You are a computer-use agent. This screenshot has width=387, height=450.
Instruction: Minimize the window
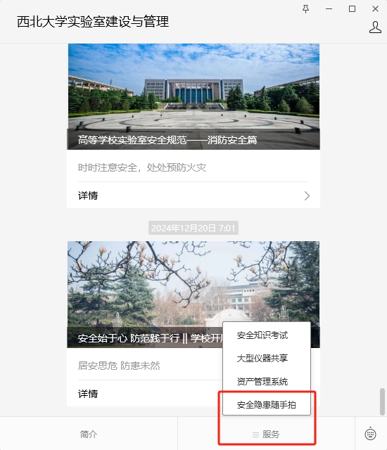[x=329, y=9]
